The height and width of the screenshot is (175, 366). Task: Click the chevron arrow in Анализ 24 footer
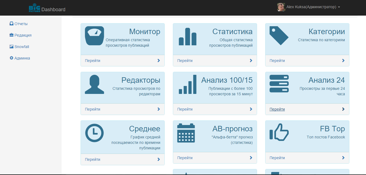click(x=343, y=109)
